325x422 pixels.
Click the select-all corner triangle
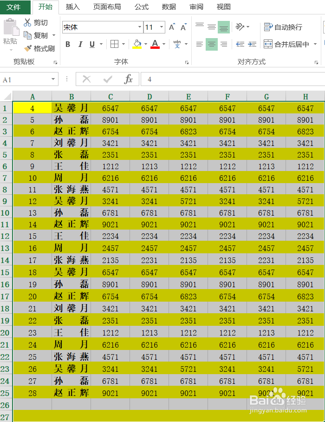pyautogui.click(x=7, y=96)
